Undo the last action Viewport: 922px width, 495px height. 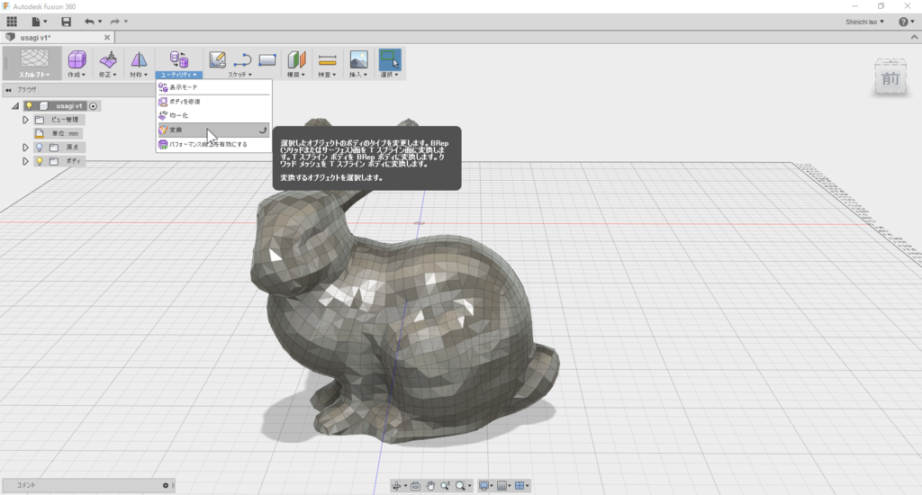89,22
